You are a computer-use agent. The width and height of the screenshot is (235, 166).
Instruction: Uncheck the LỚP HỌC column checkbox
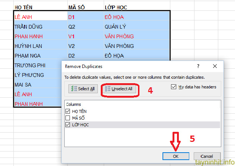(x=68, y=125)
